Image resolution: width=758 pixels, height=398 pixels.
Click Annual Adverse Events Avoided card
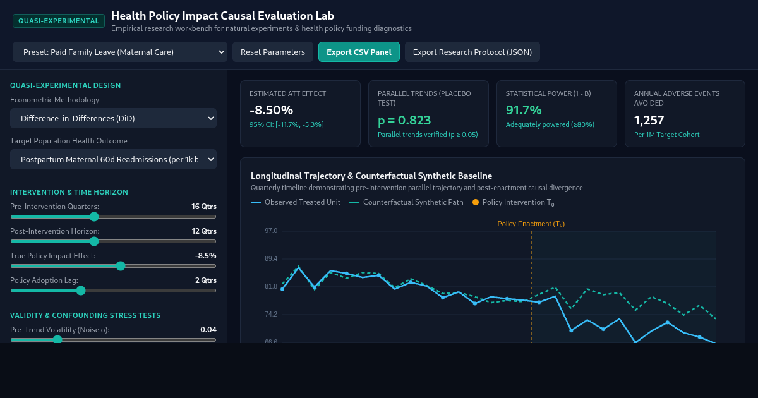coord(685,114)
